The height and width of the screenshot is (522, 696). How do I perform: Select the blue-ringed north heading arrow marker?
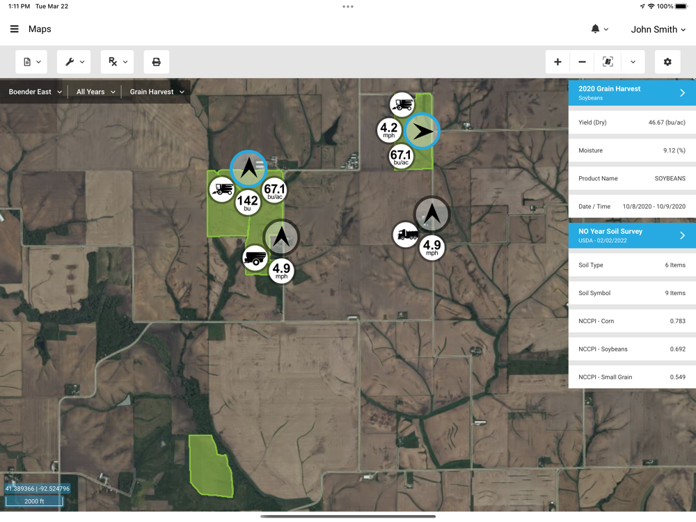[x=248, y=168]
